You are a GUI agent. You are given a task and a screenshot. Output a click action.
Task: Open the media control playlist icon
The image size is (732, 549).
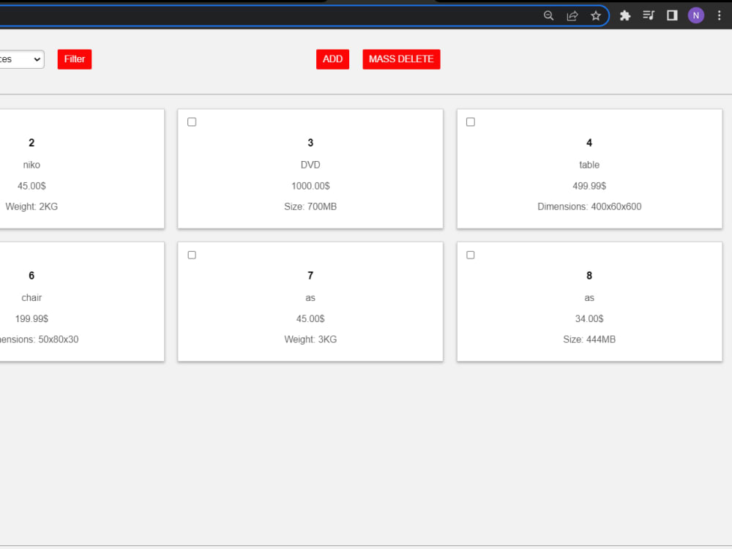coord(649,15)
